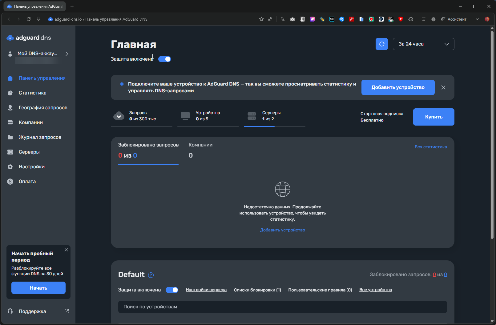Open Журнал запросов in the sidebar

[40, 137]
